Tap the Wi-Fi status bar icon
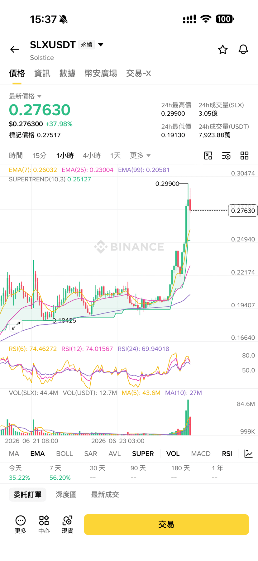Image resolution: width=258 pixels, height=561 pixels. coord(206,19)
